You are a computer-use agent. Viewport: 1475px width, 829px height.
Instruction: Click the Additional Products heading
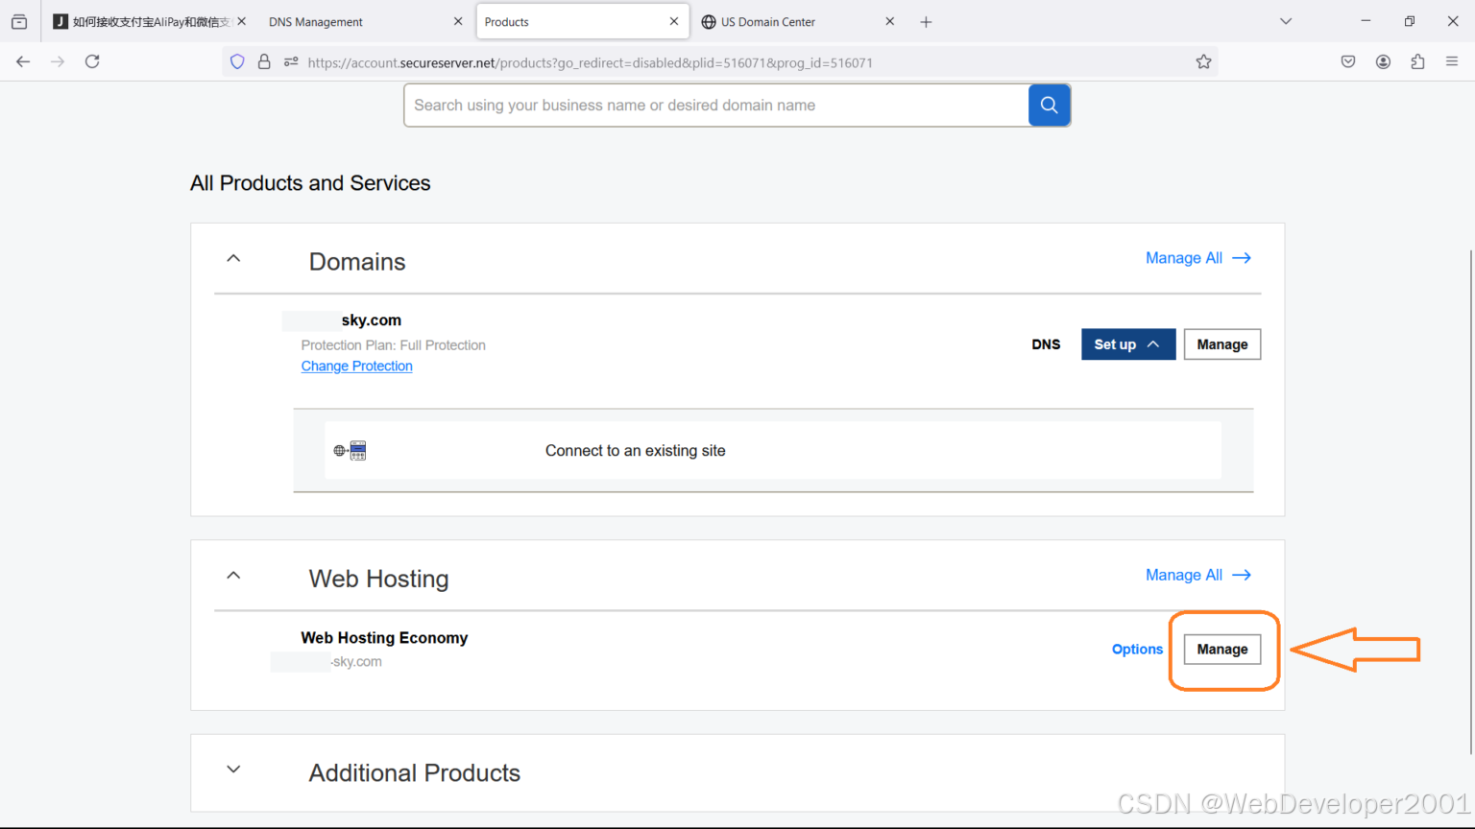pyautogui.click(x=414, y=773)
